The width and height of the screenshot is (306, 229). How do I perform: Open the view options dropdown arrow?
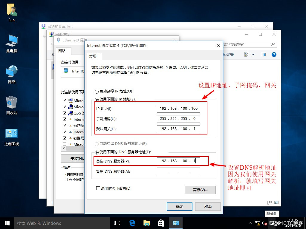pyautogui.click(x=253, y=55)
